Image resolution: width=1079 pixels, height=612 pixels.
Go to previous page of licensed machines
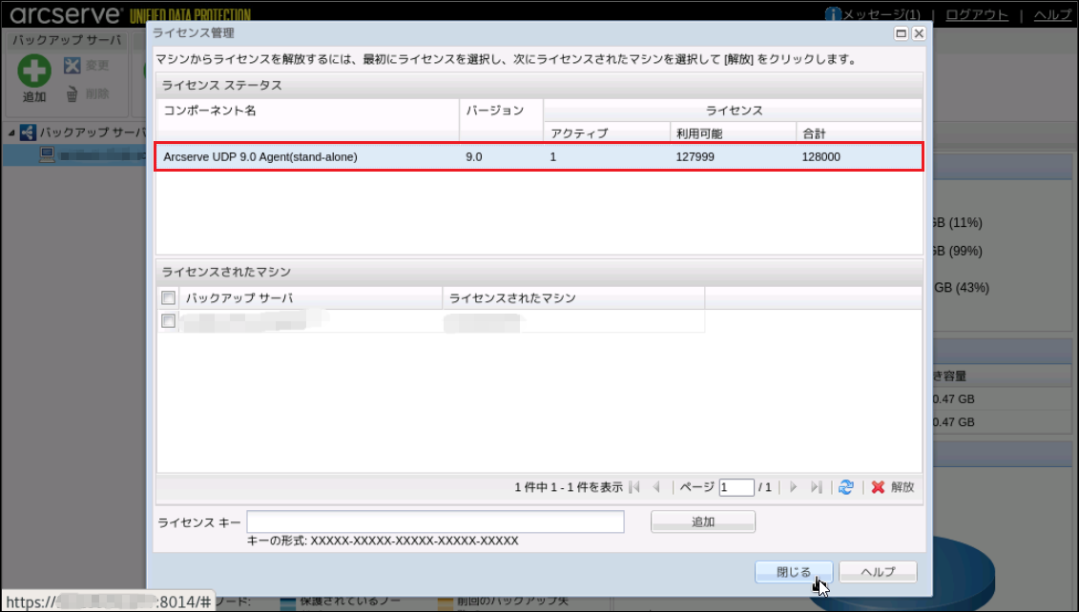[x=656, y=487]
